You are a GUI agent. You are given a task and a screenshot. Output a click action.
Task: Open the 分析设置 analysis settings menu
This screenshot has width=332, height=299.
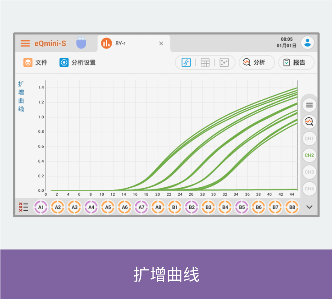[x=78, y=63]
